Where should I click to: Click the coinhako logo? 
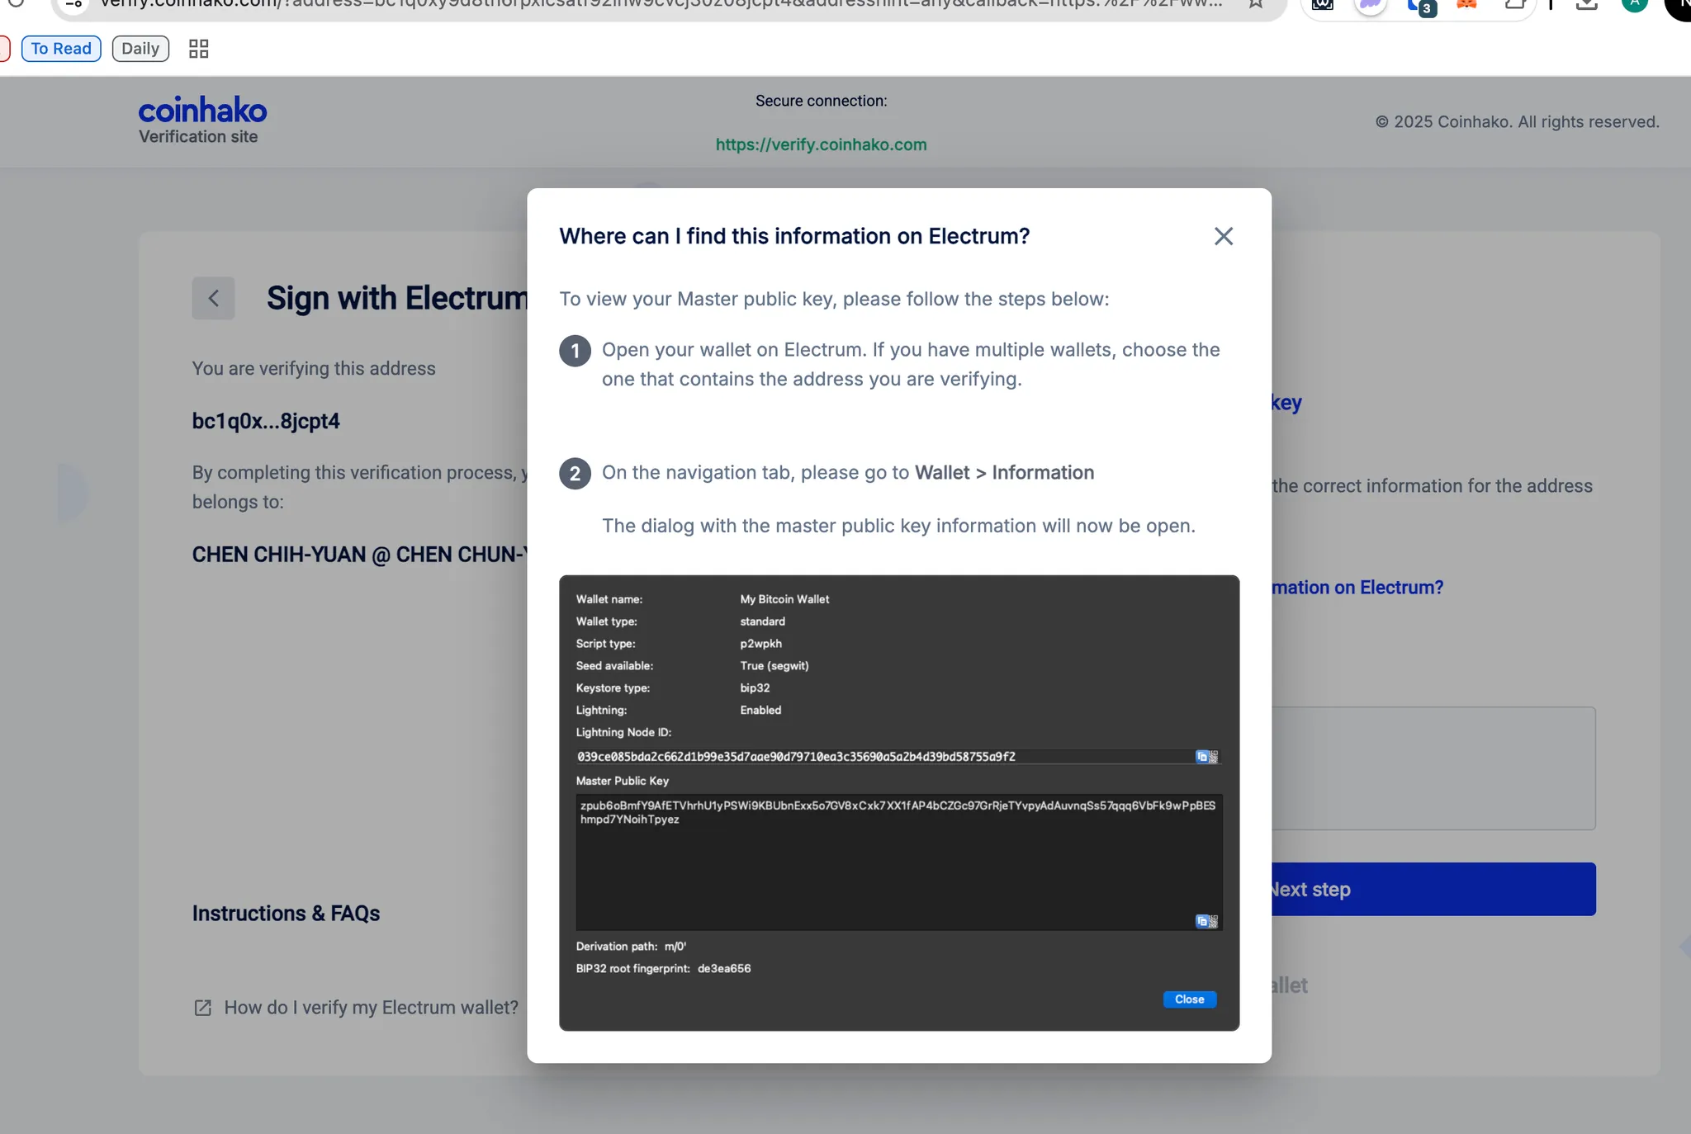(x=202, y=111)
